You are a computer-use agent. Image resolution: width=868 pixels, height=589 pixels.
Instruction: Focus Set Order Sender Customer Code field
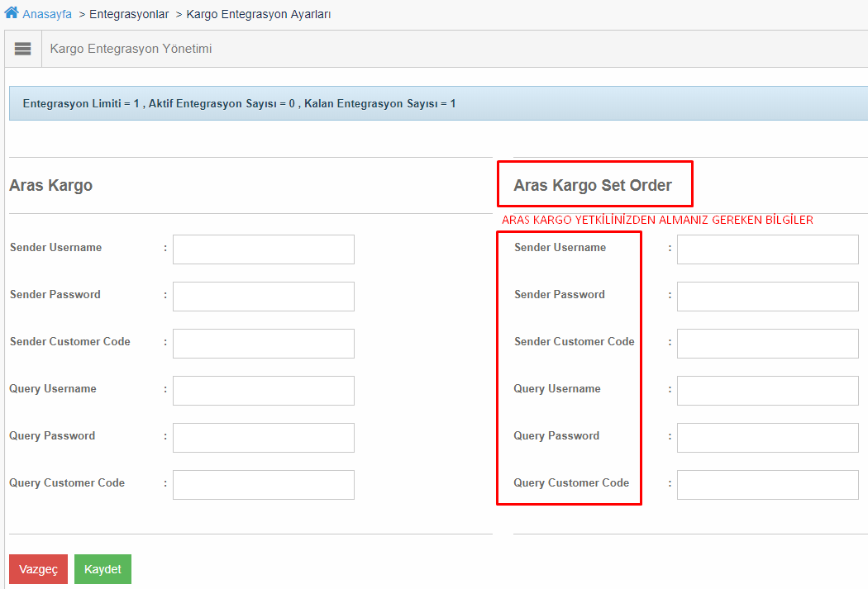(x=768, y=344)
